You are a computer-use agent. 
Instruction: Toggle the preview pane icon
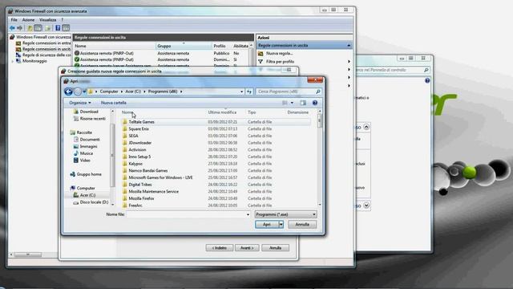pos(303,103)
